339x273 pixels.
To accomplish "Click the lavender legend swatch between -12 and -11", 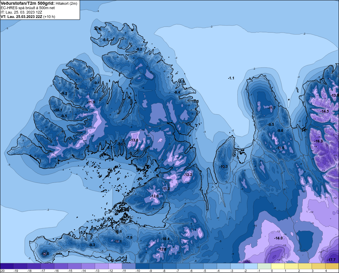I will [x=115, y=266].
